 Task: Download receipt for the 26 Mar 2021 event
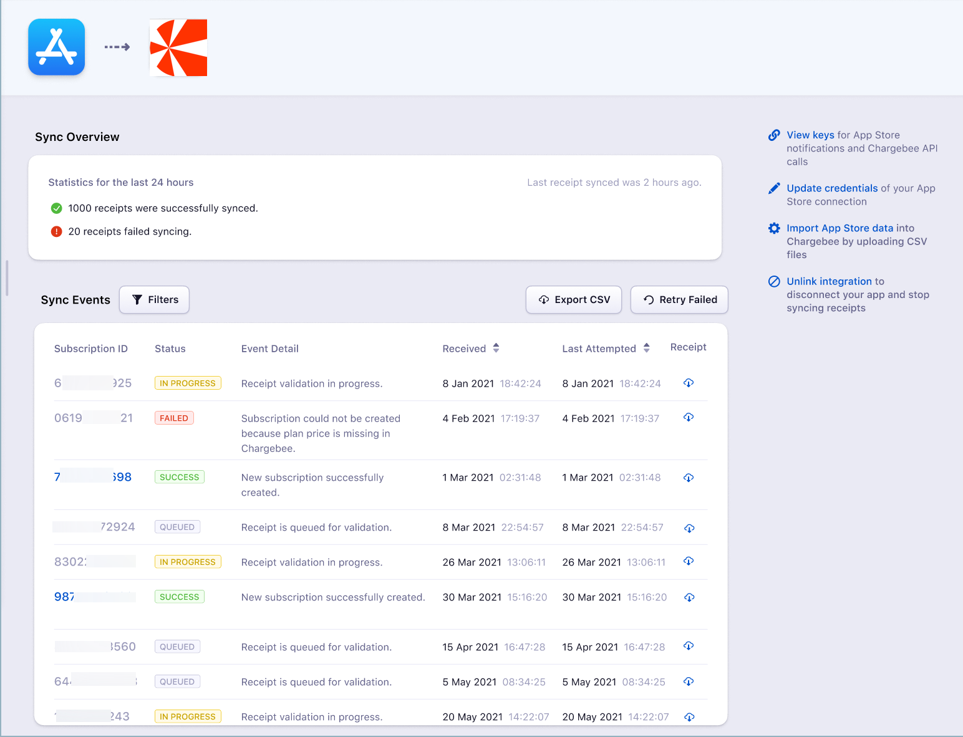[x=689, y=561]
